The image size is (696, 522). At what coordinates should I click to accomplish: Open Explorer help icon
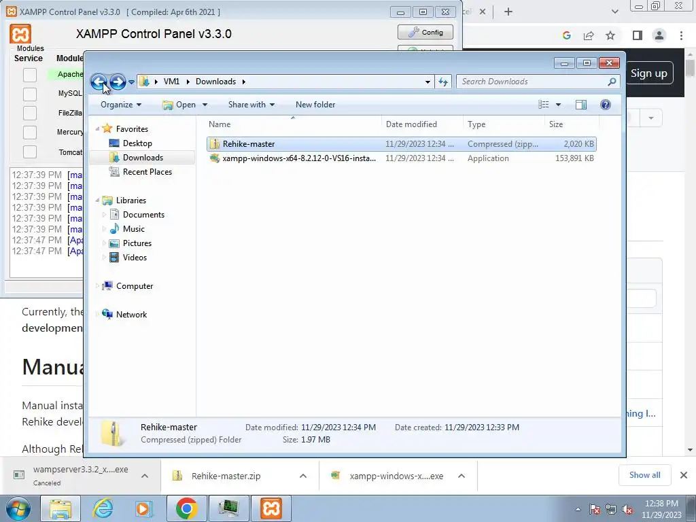[x=606, y=105]
